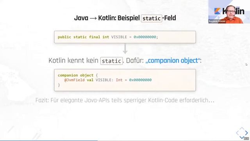Click the closing brace of companion object
This screenshot has width=250, height=141.
(x=59, y=85)
